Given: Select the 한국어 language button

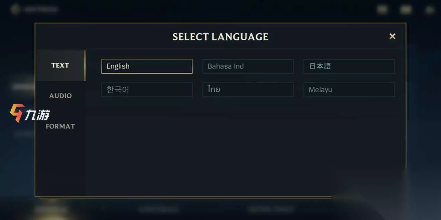Looking at the screenshot, I should [x=147, y=90].
